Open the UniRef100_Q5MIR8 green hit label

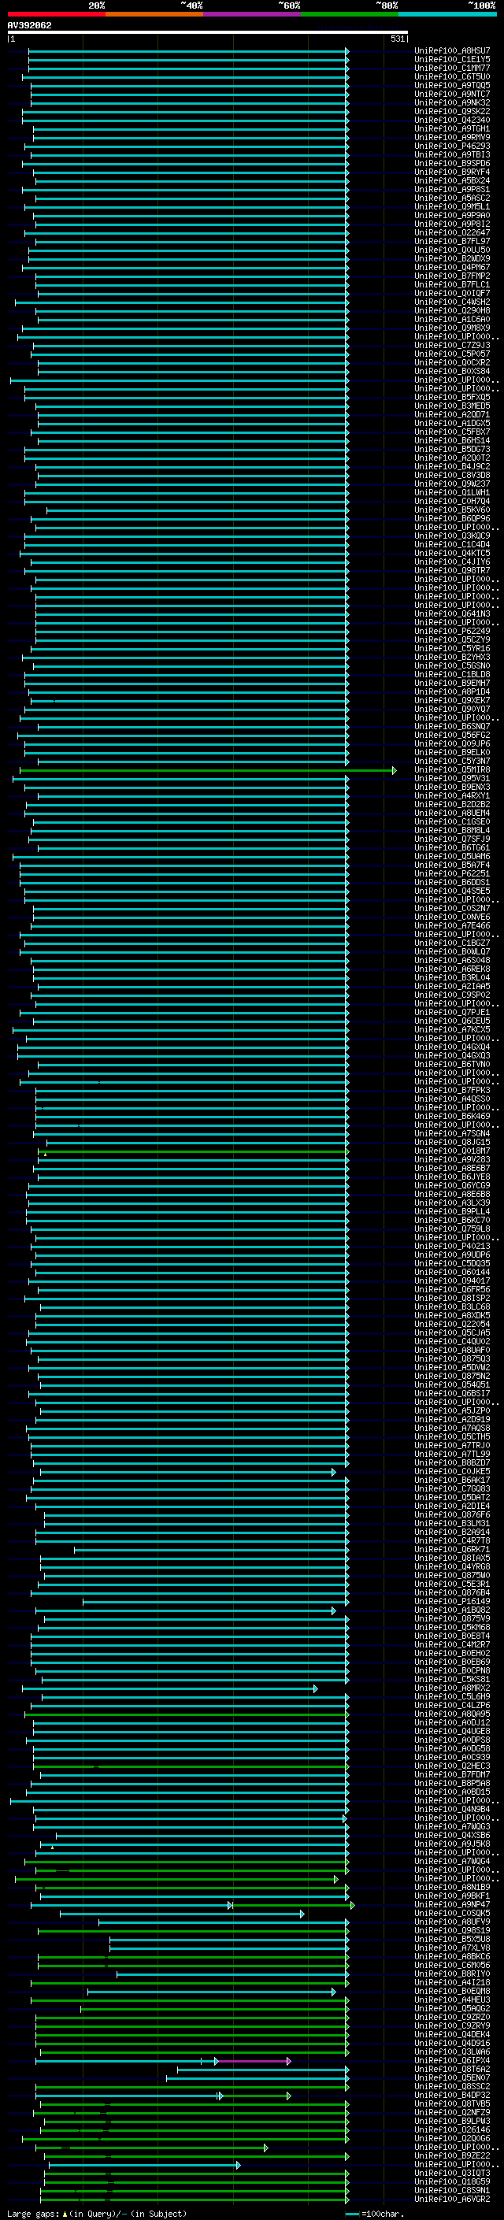[452, 769]
